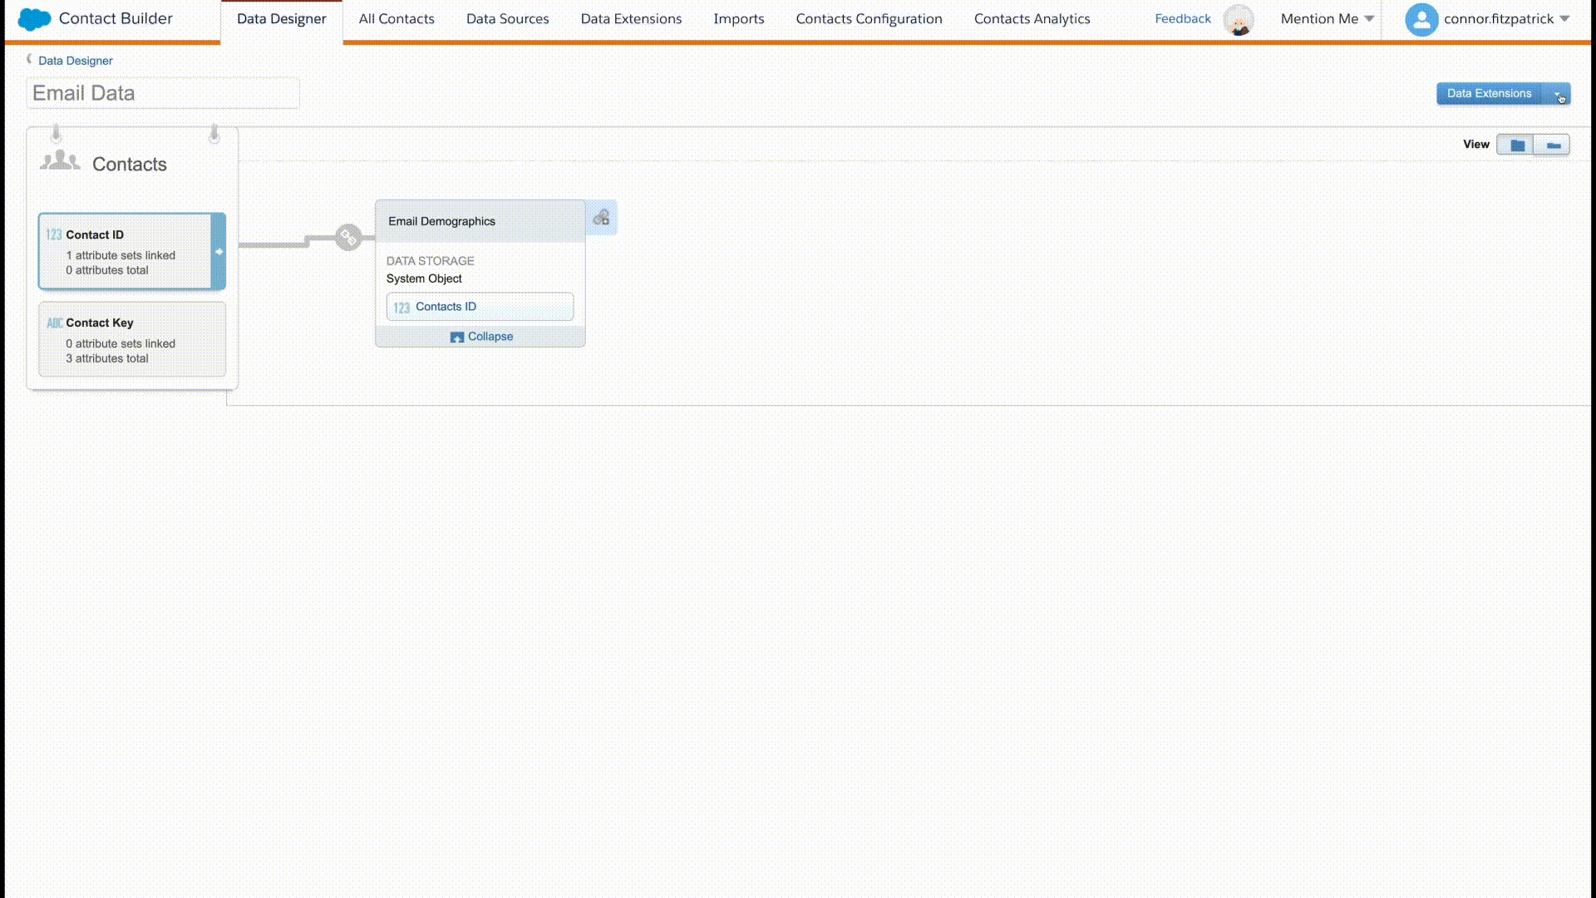
Task: Click the user profile avatar icon
Action: click(1421, 19)
